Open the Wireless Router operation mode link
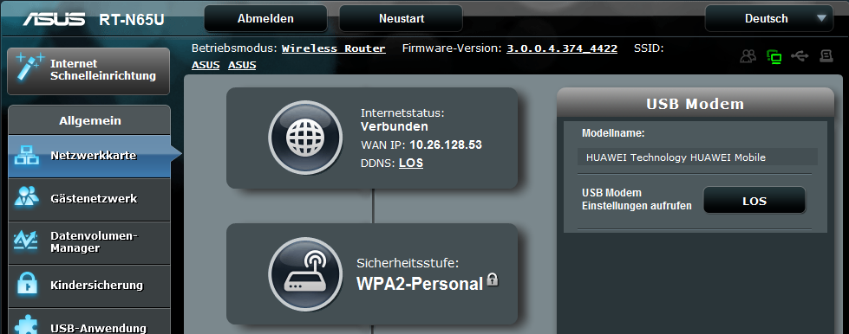 [x=334, y=48]
